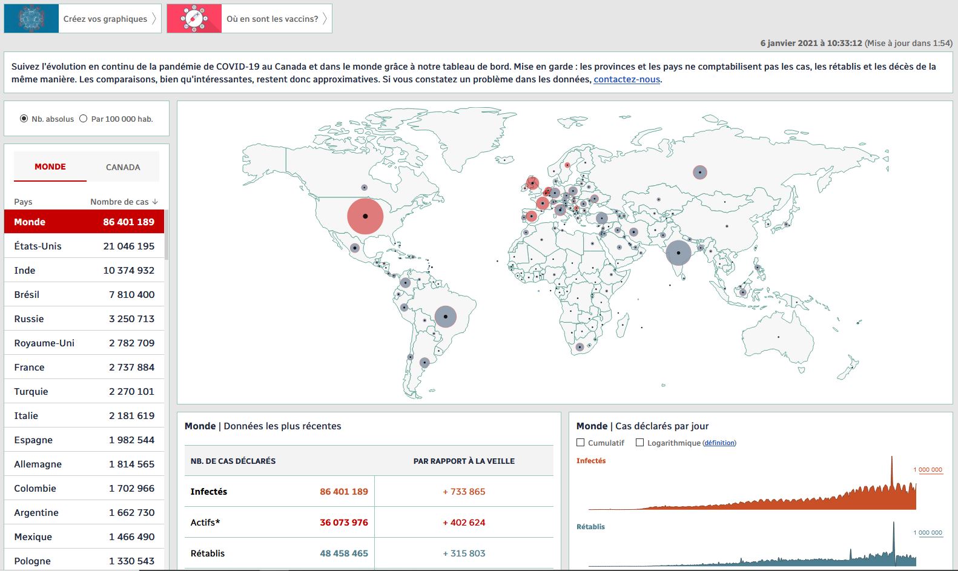Click the Argentina bubble on the map
Image resolution: width=958 pixels, height=571 pixels.
[424, 363]
